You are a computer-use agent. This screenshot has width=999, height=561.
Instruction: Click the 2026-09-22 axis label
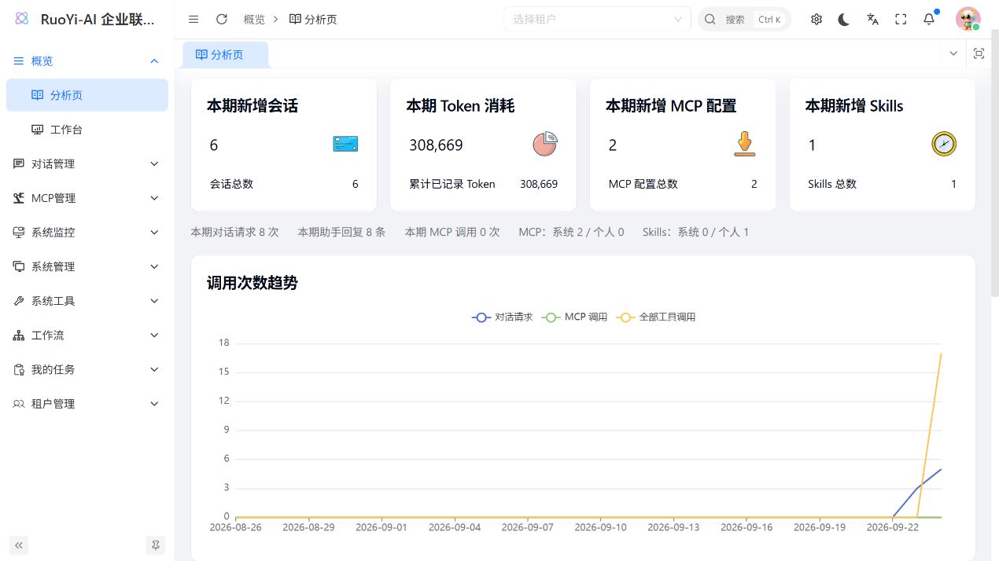[893, 527]
